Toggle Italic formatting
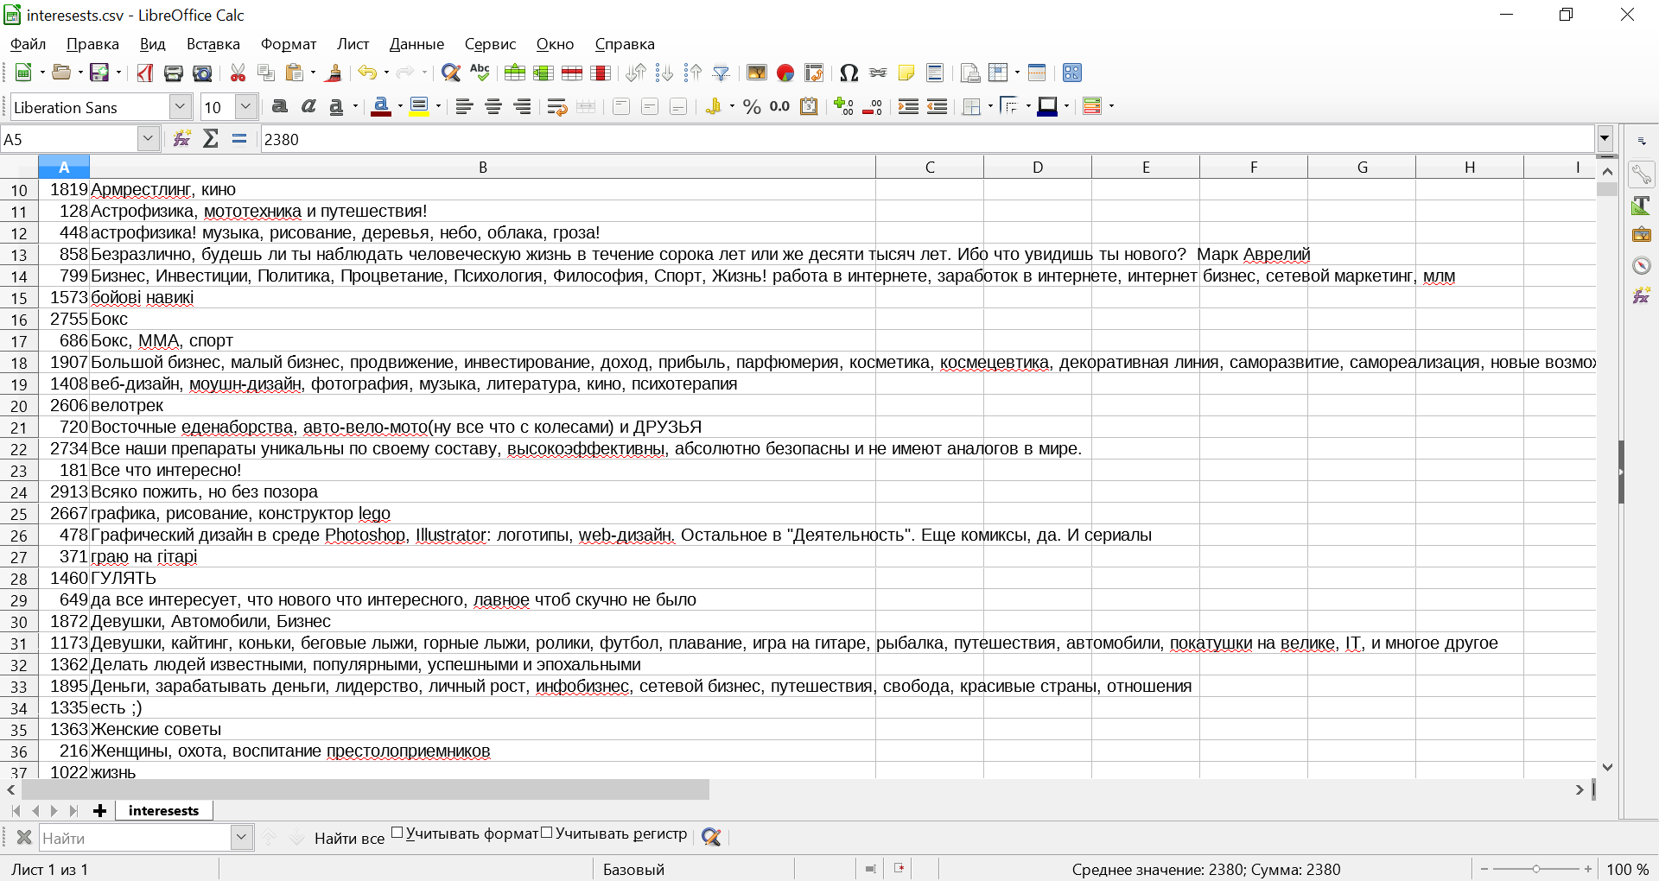 tap(308, 106)
